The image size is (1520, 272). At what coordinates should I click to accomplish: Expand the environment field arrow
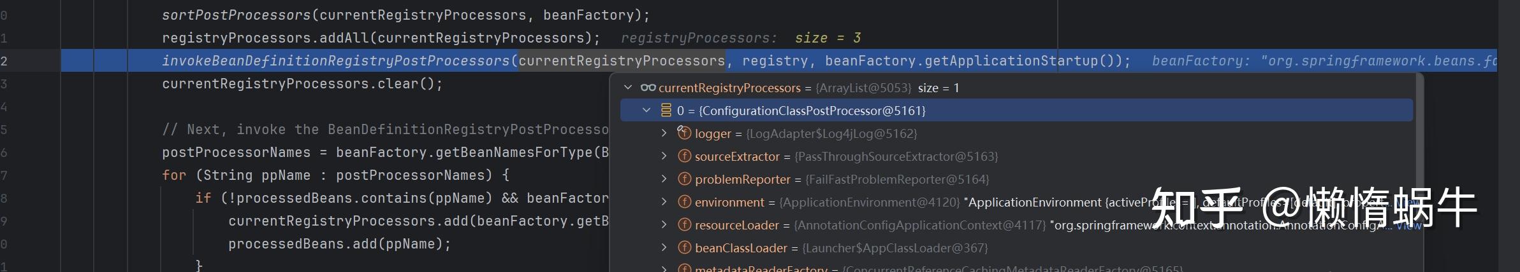click(664, 202)
